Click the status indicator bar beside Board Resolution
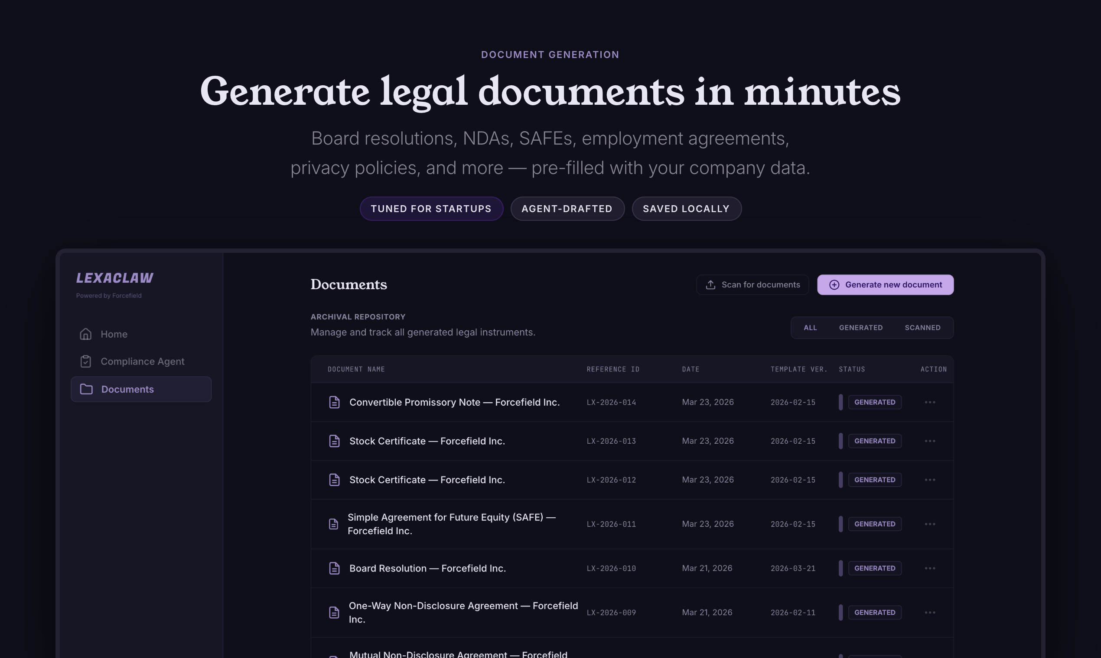 coord(840,568)
